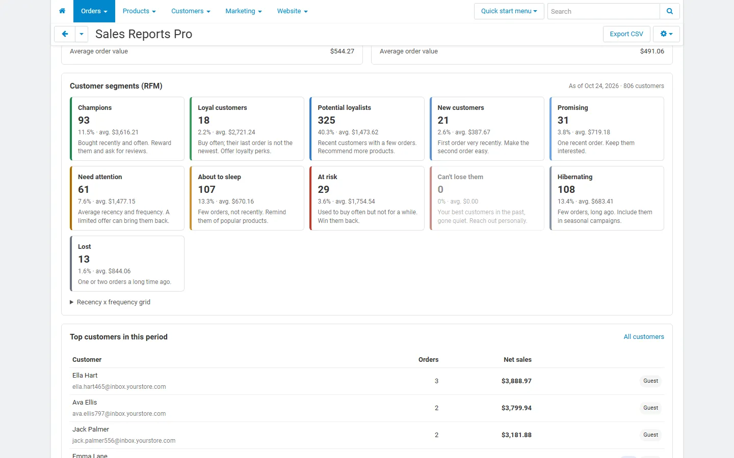Click the As of Oct 24, 2026 note

[616, 86]
